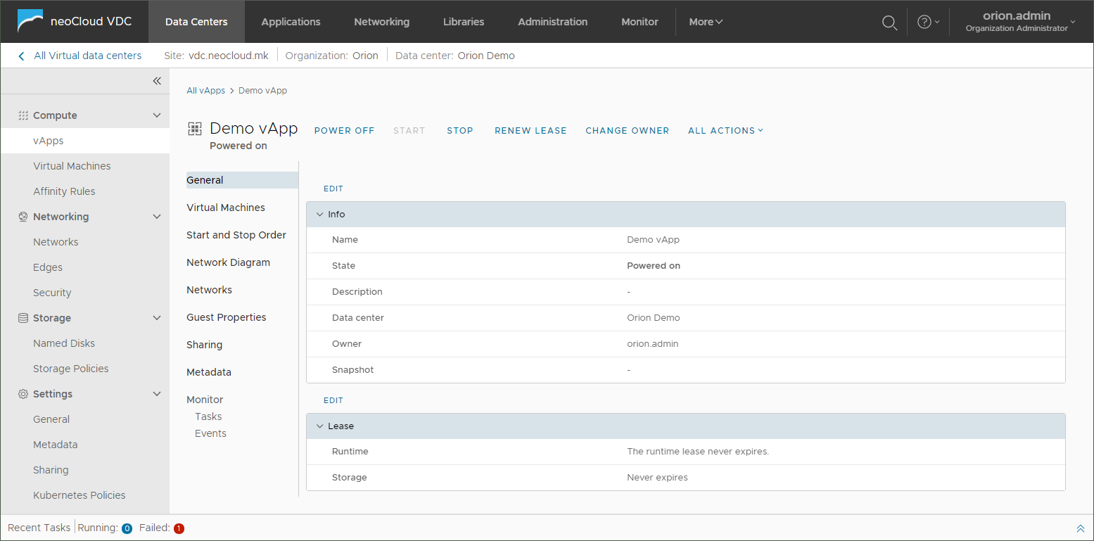Viewport: 1094px width, 541px height.
Task: Open the More dropdown menu
Action: click(706, 22)
